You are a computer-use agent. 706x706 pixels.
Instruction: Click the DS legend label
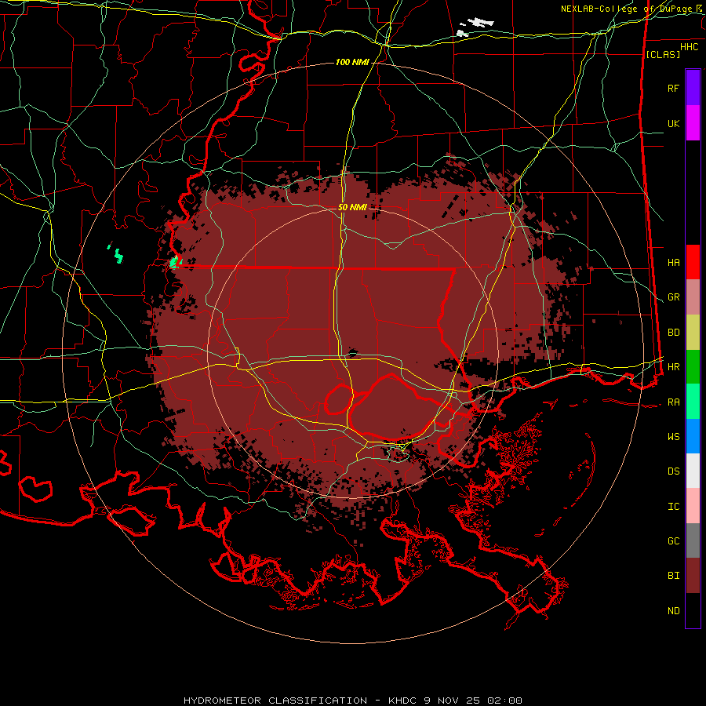[673, 471]
